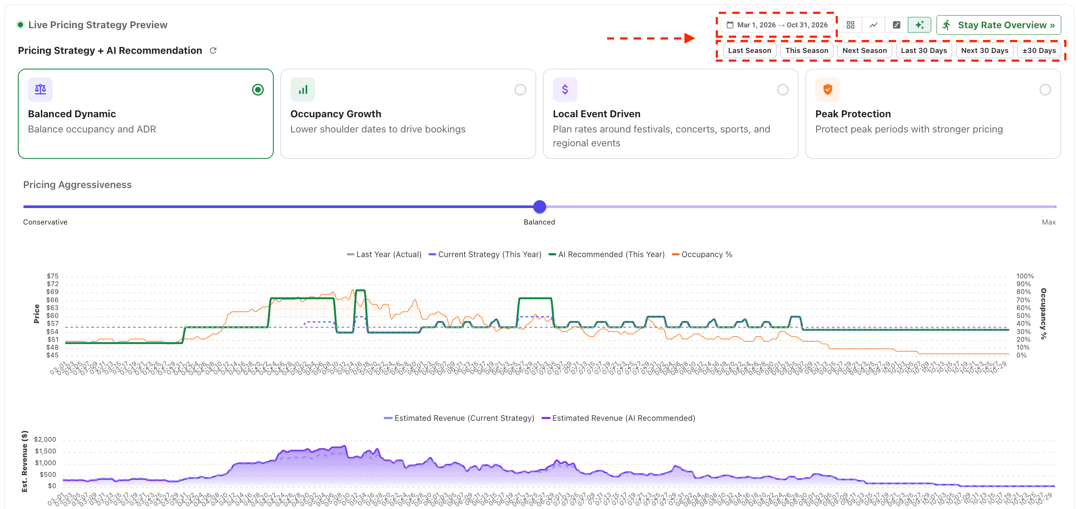Click the Max slider label
1076x509 pixels.
pos(1049,222)
